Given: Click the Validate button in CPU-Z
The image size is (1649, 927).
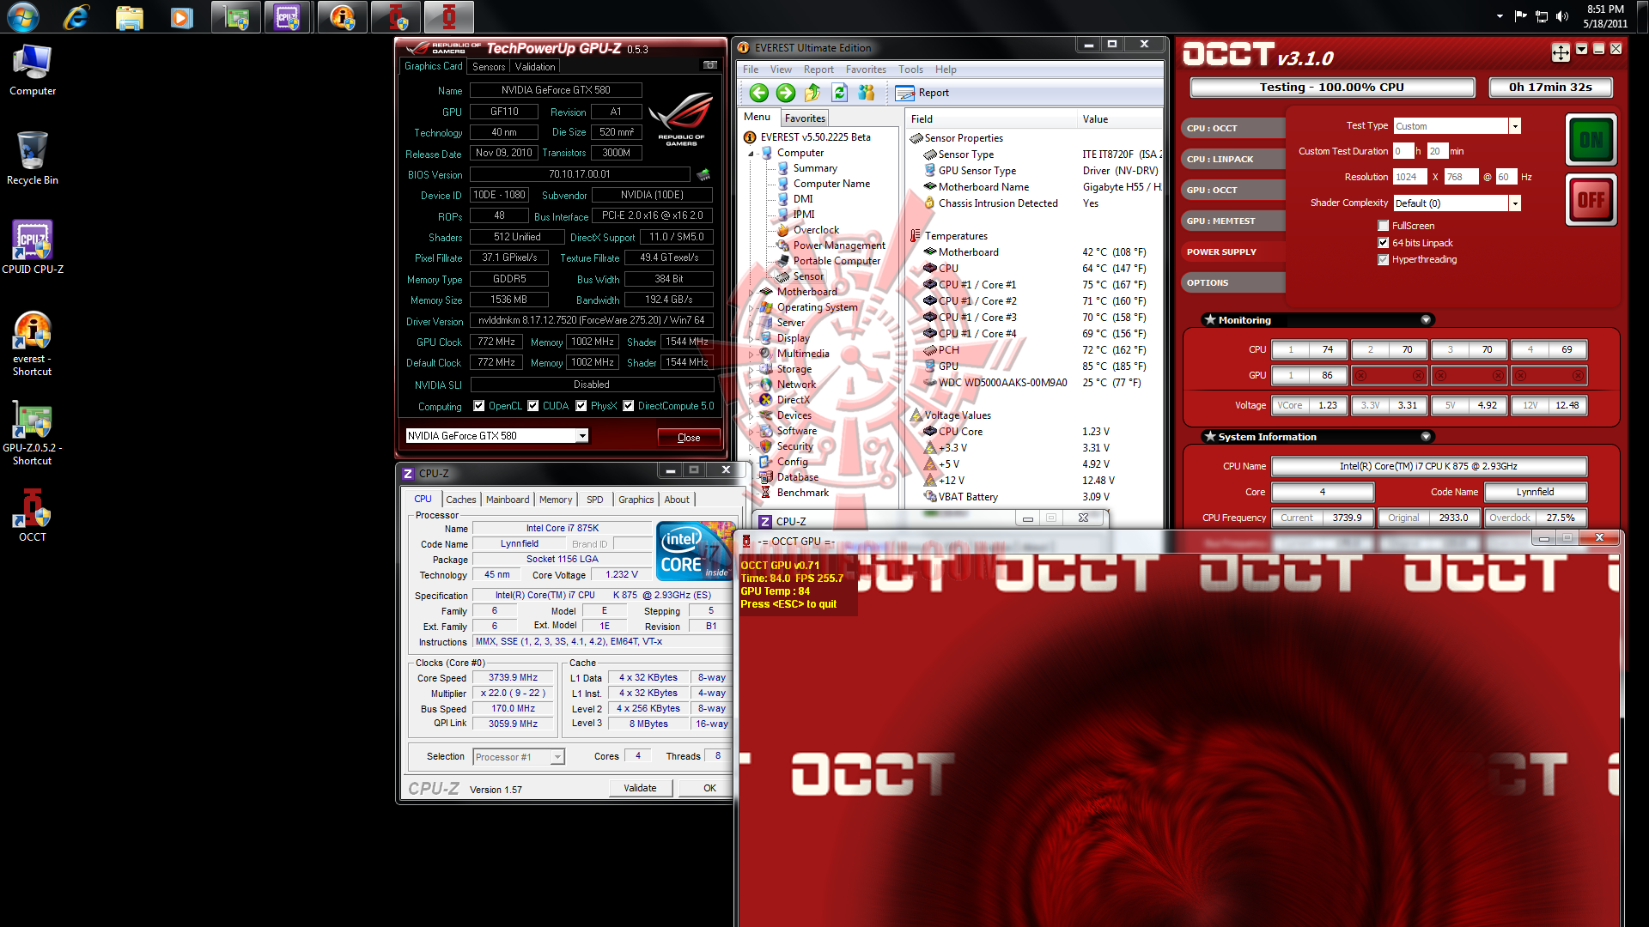Looking at the screenshot, I should [x=640, y=788].
